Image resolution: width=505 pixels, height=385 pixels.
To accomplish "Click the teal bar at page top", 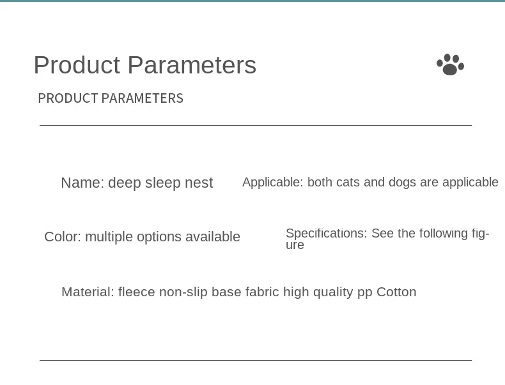I will [252, 1].
